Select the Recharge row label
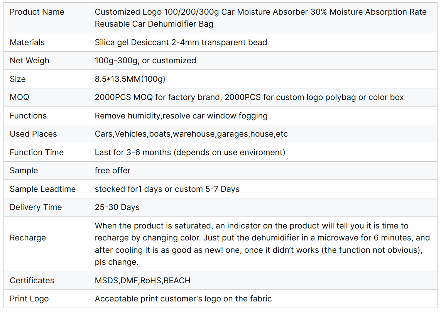 click(x=28, y=238)
